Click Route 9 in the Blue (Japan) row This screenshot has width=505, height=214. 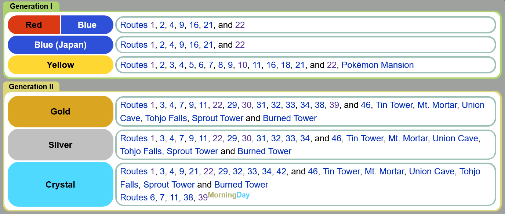click(x=182, y=45)
